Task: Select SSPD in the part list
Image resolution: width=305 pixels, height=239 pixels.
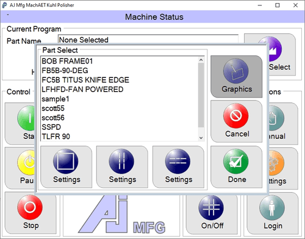Action: pyautogui.click(x=120, y=127)
